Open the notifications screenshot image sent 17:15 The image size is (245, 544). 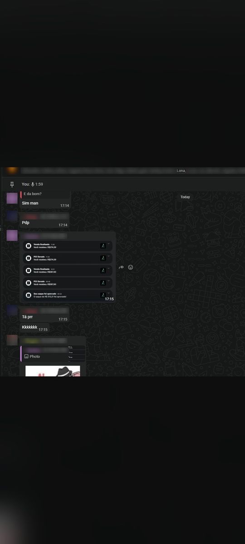point(68,270)
